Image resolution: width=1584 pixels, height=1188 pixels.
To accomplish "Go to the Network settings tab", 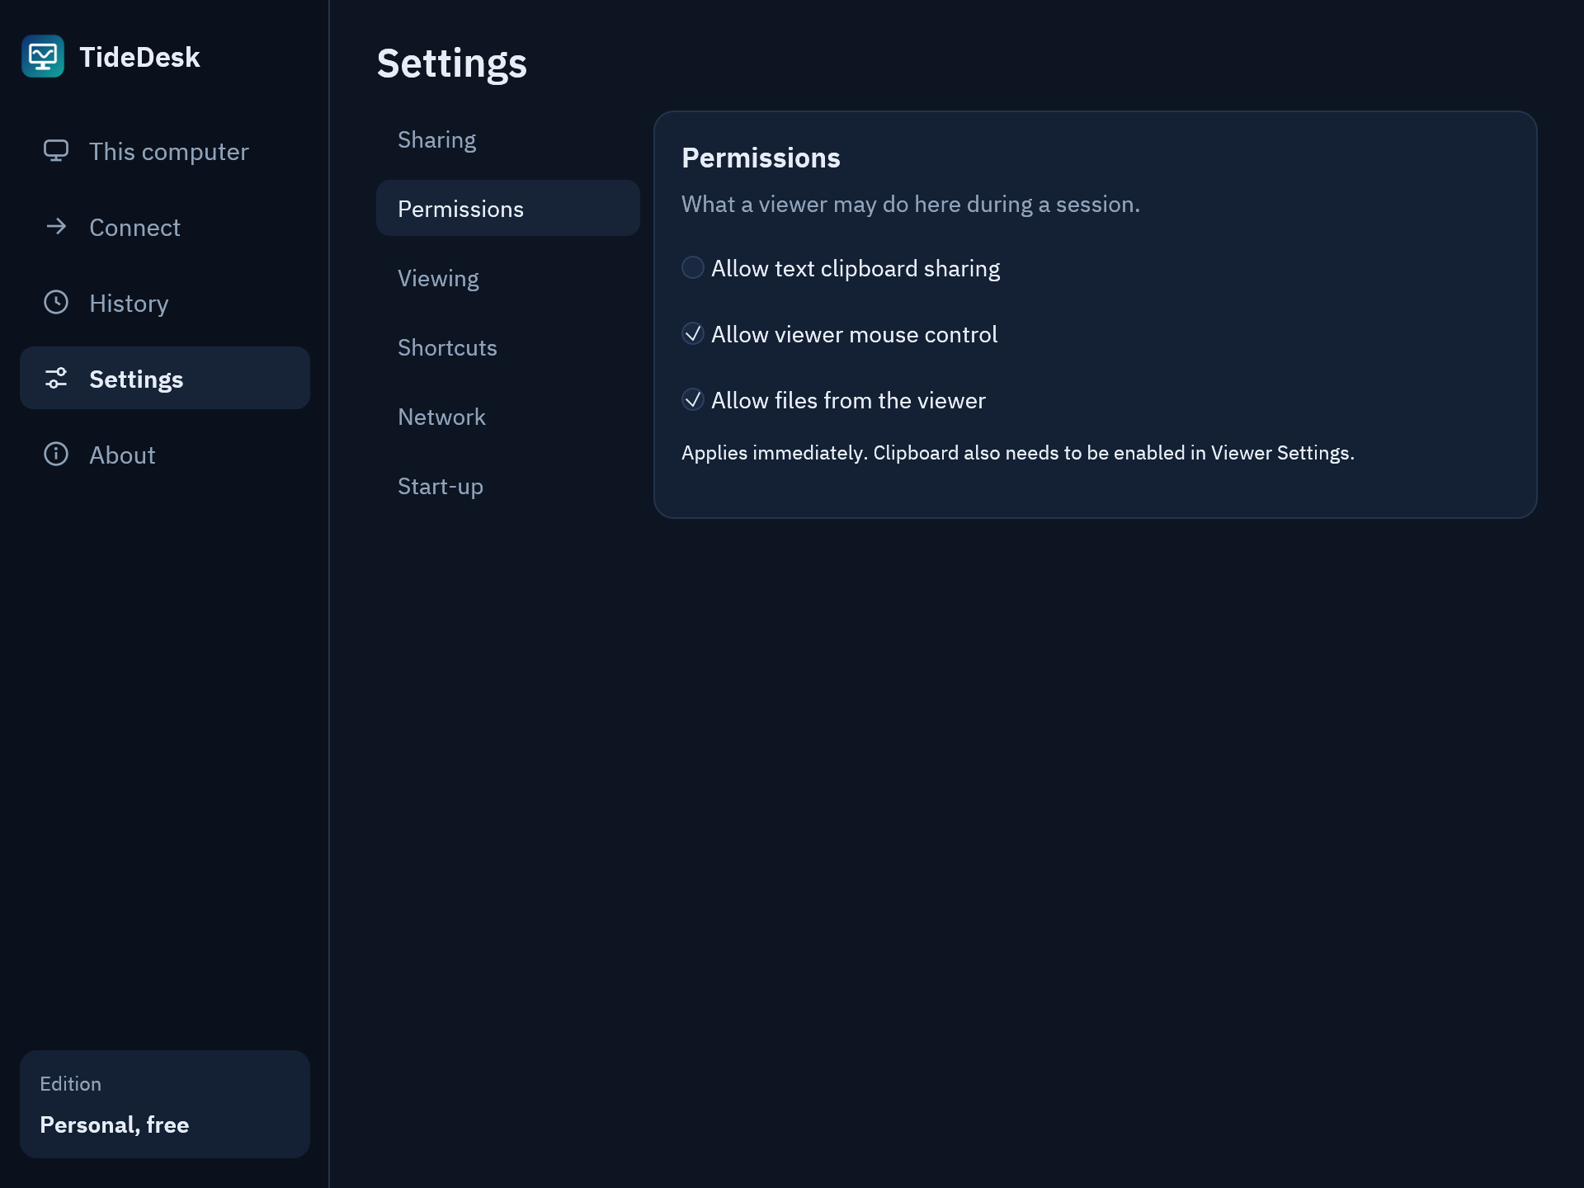I will (508, 417).
